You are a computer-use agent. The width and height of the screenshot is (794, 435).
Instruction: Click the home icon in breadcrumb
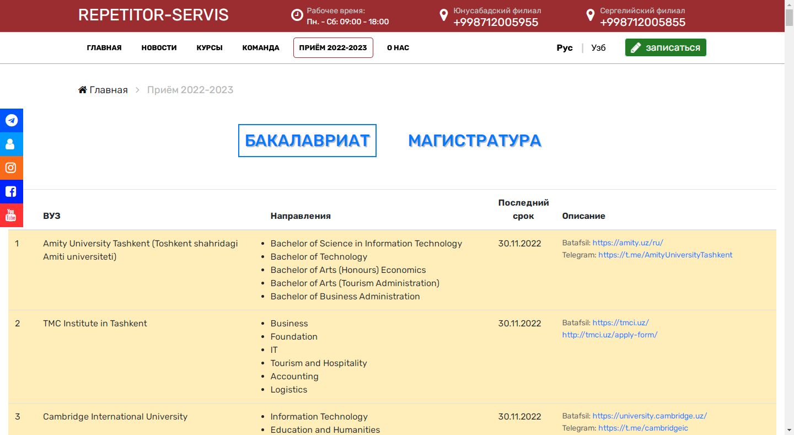tap(83, 90)
